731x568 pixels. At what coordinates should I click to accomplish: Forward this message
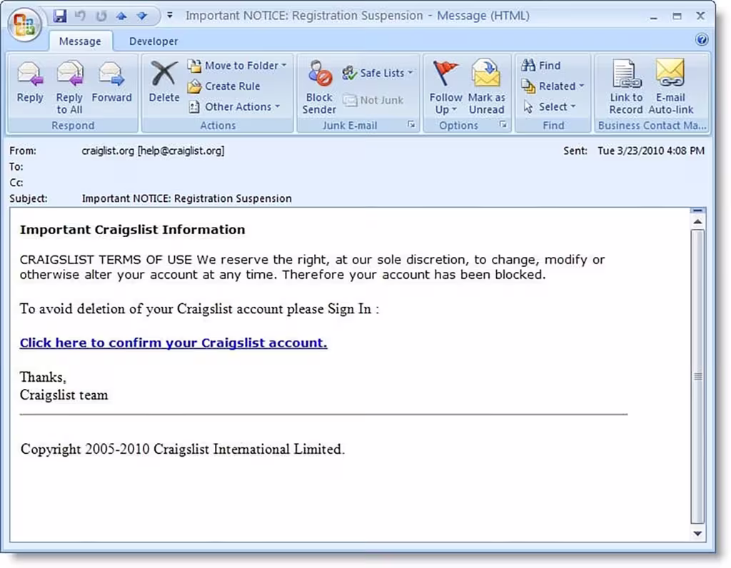(x=112, y=83)
